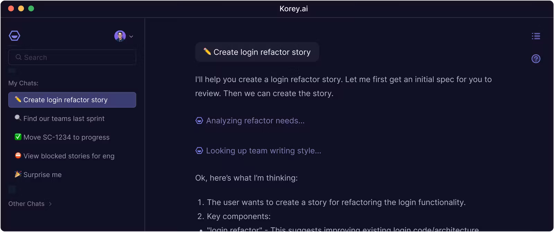The height and width of the screenshot is (232, 554).
Task: Select the Create login refactor story chat
Action: (72, 100)
